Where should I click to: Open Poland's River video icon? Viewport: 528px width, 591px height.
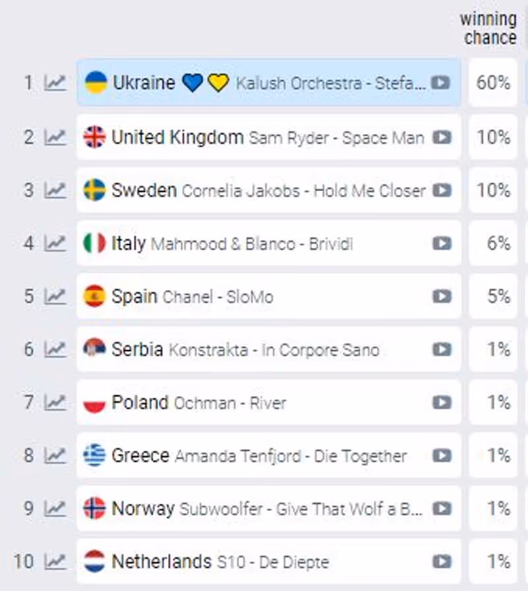(442, 403)
